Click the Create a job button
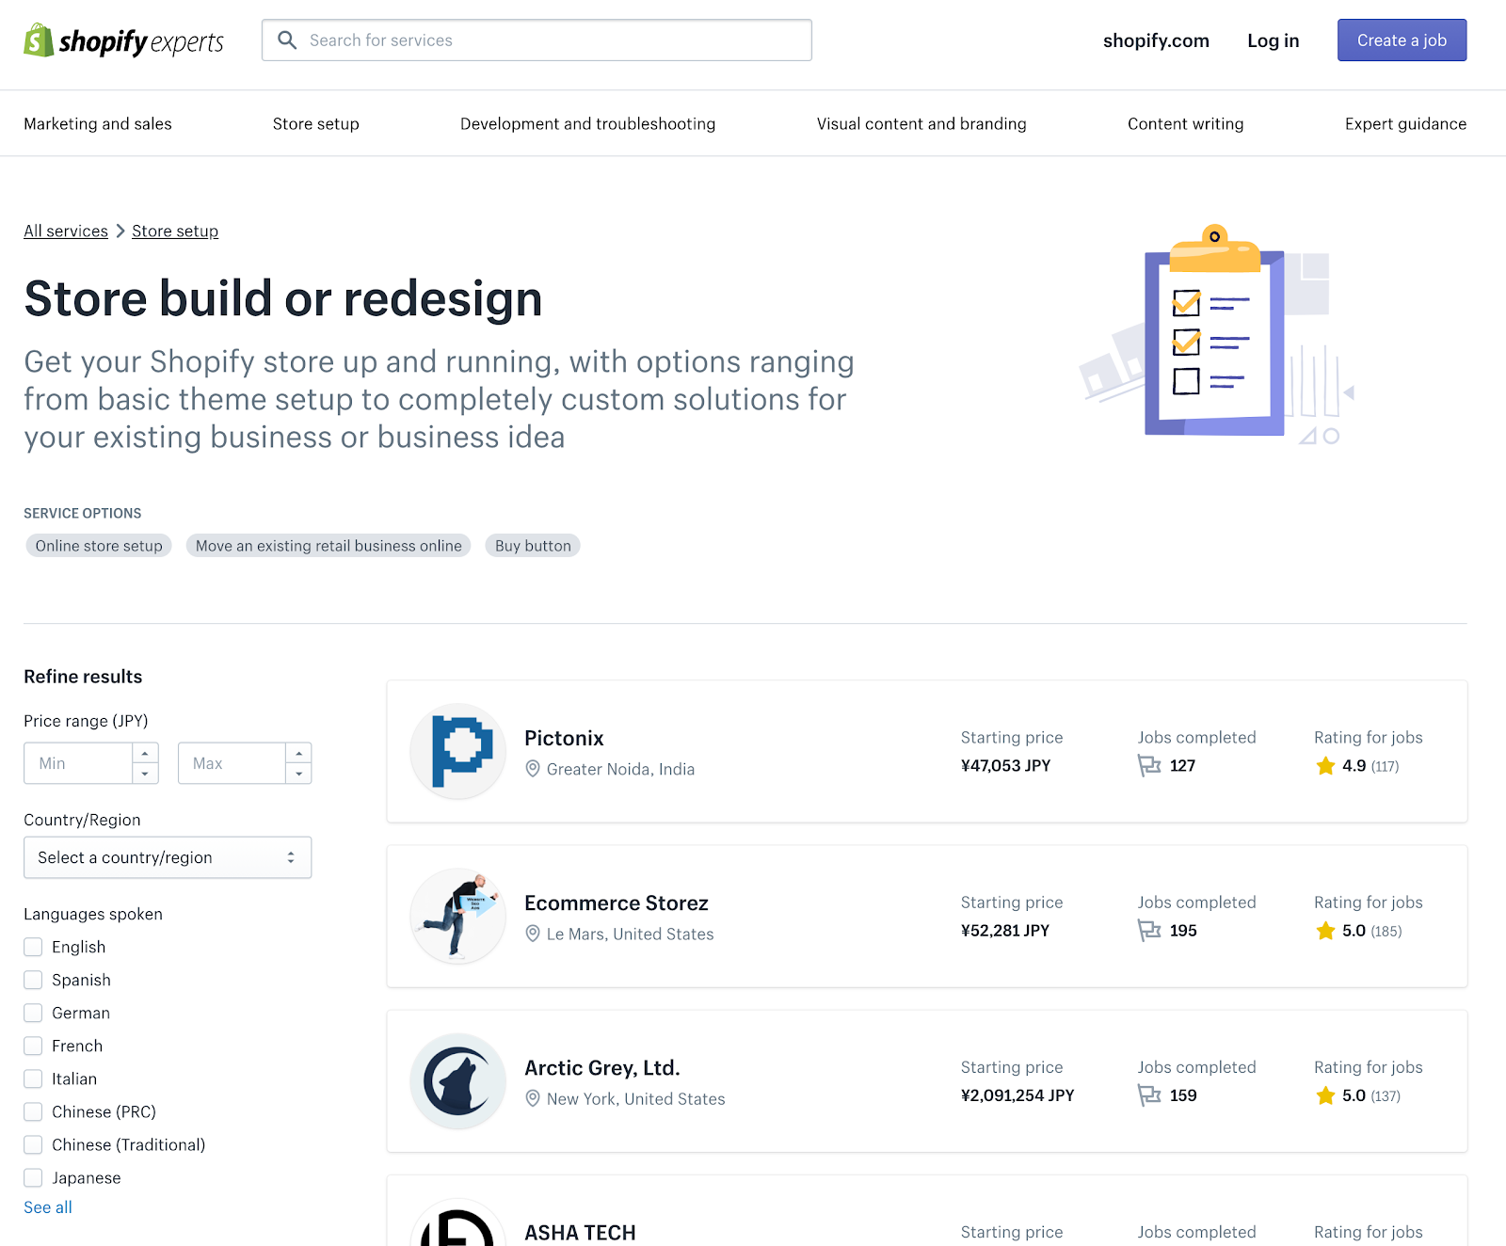The image size is (1506, 1246). click(1402, 40)
